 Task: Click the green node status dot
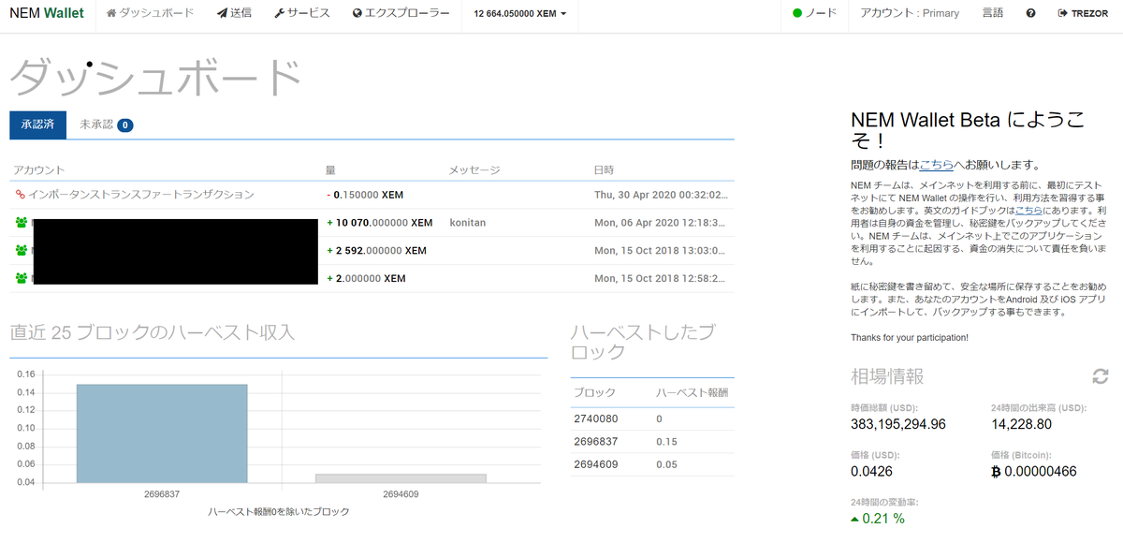[x=797, y=14]
